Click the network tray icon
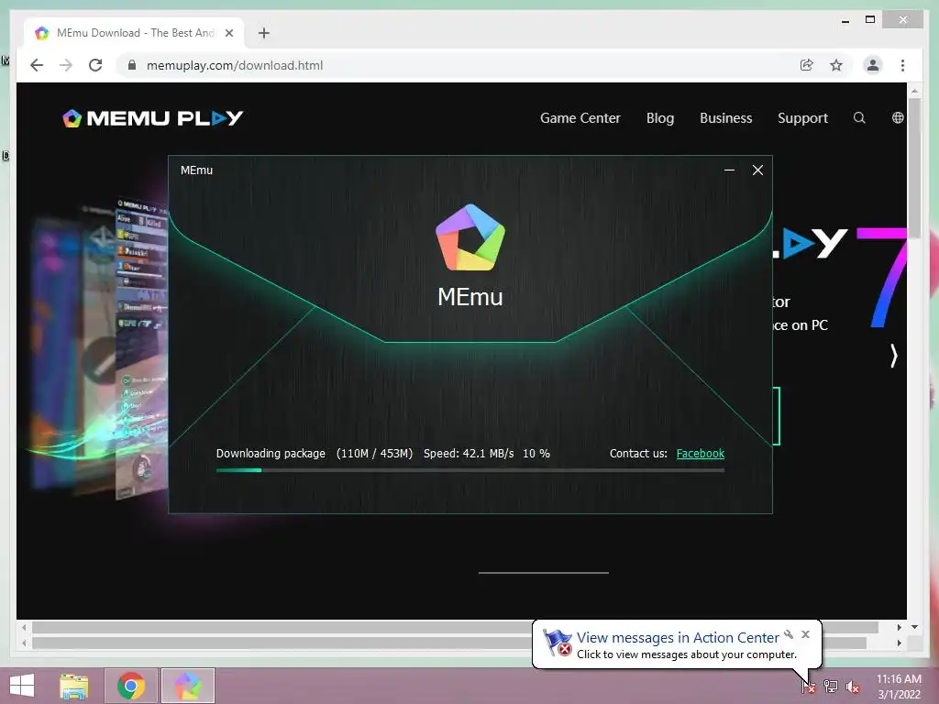The height and width of the screenshot is (704, 939). coord(831,686)
